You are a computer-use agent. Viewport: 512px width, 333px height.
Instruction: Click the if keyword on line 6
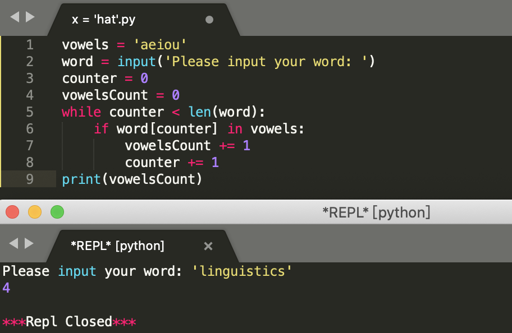tap(101, 129)
